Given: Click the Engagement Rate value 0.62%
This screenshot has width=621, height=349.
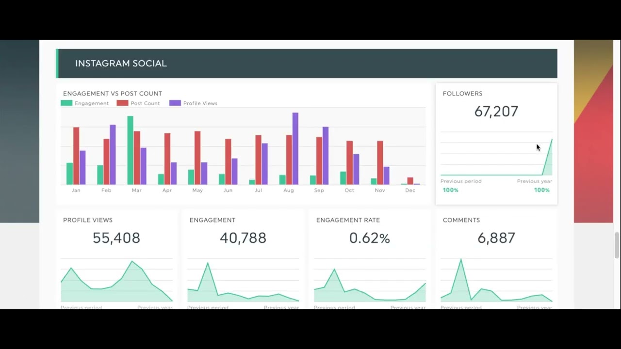Looking at the screenshot, I should click(x=370, y=238).
